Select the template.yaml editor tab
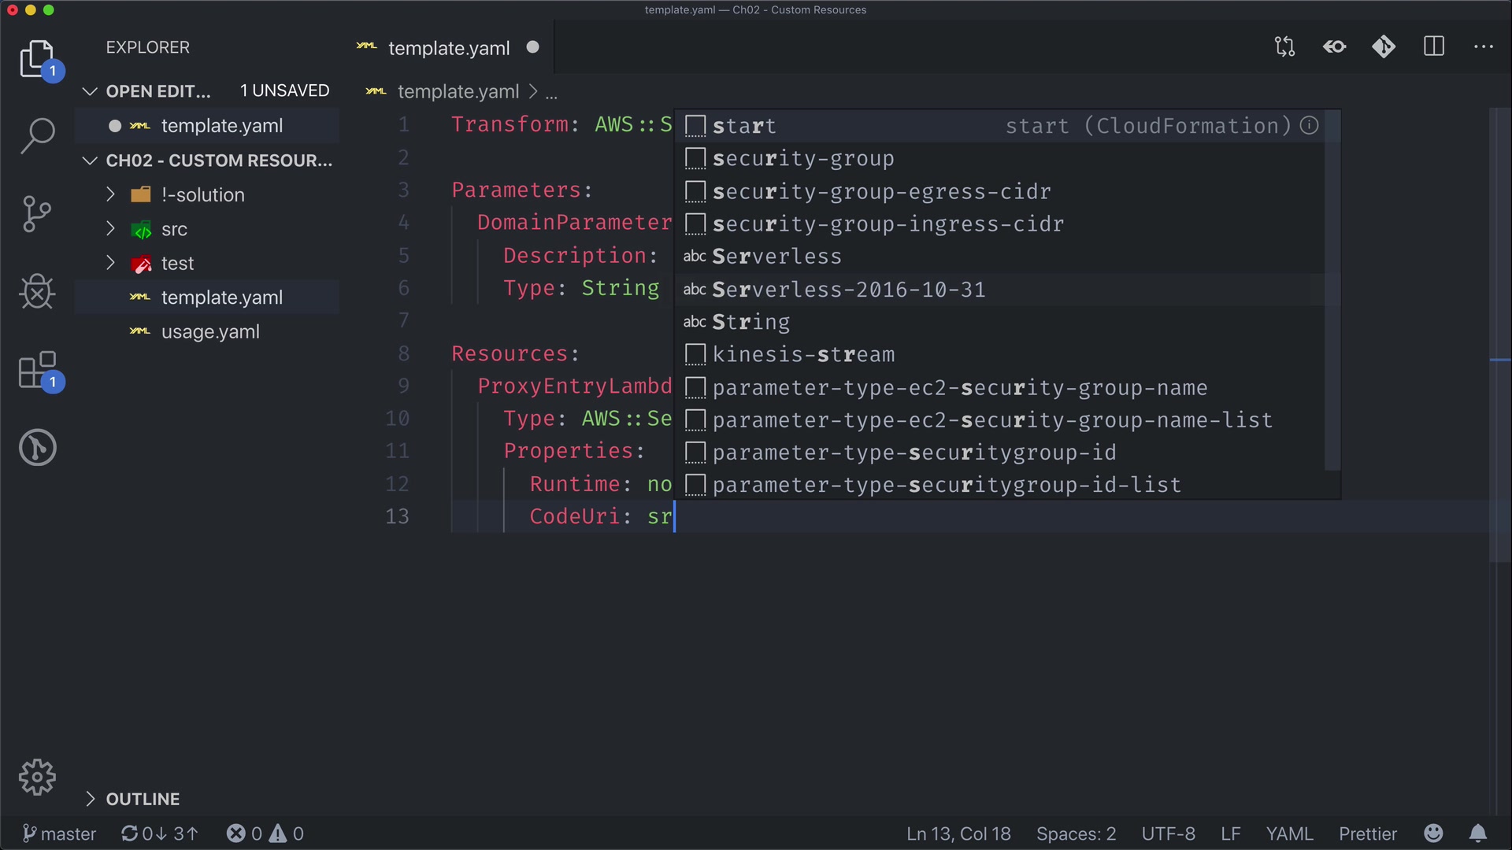The height and width of the screenshot is (850, 1512). click(448, 48)
